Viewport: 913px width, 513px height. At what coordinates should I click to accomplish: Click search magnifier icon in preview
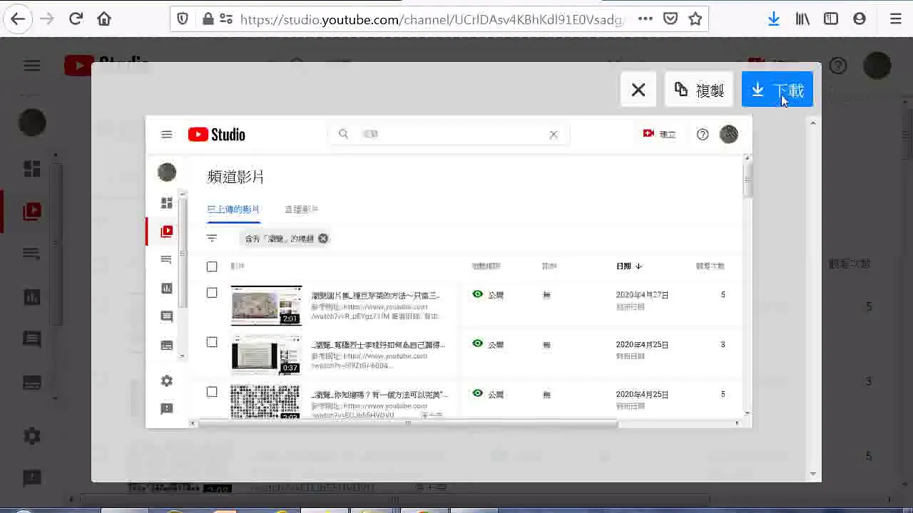coord(343,134)
